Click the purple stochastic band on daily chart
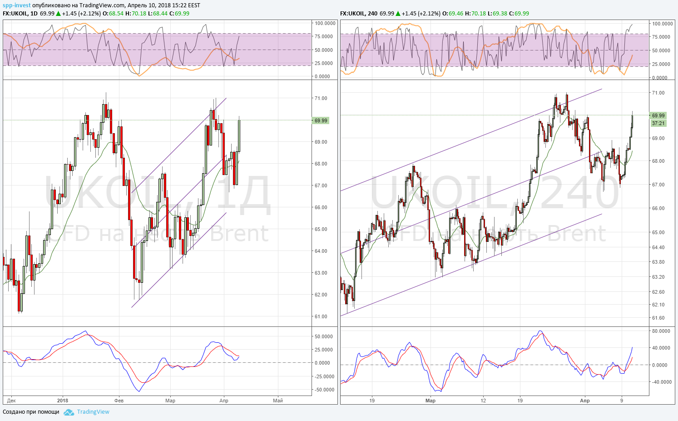 157,49
